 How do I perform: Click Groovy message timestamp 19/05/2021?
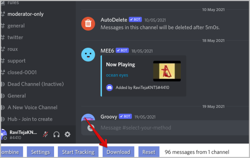click(145, 117)
